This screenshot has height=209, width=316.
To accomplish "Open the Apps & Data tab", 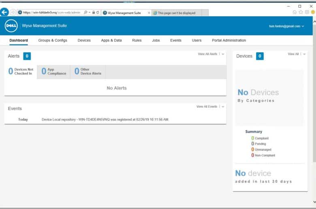I will [111, 41].
